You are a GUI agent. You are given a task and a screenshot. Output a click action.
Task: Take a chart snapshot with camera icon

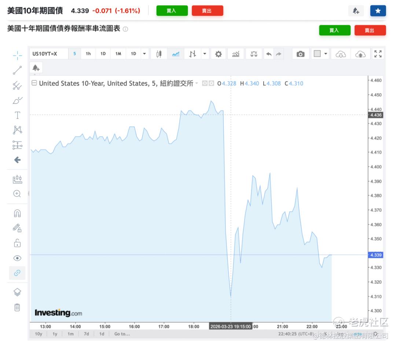(300, 54)
